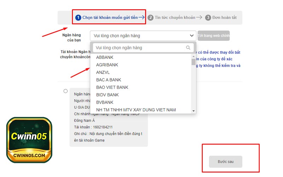
Task: Select BAO VIET BANK option
Action: (x=112, y=87)
